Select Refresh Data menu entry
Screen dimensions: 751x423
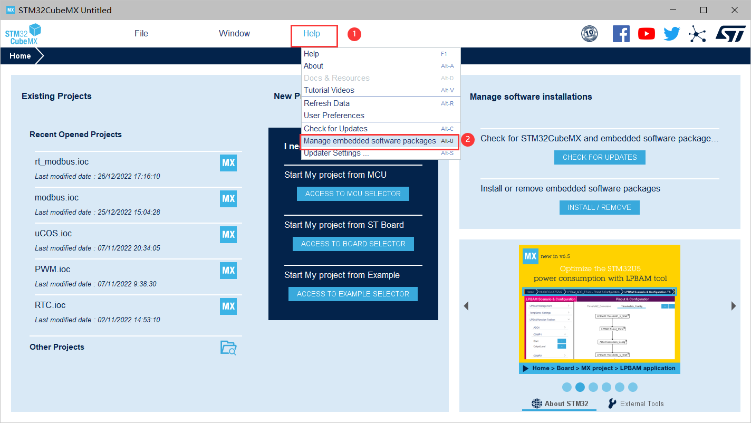coord(381,103)
